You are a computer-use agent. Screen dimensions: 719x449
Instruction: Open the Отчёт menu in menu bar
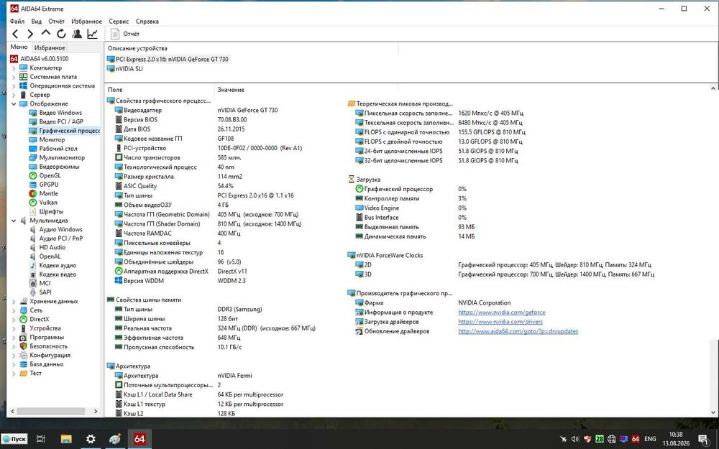point(56,21)
